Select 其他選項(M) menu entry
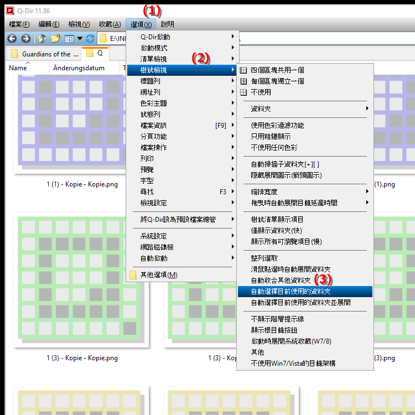The width and height of the screenshot is (415, 415). pos(182,275)
